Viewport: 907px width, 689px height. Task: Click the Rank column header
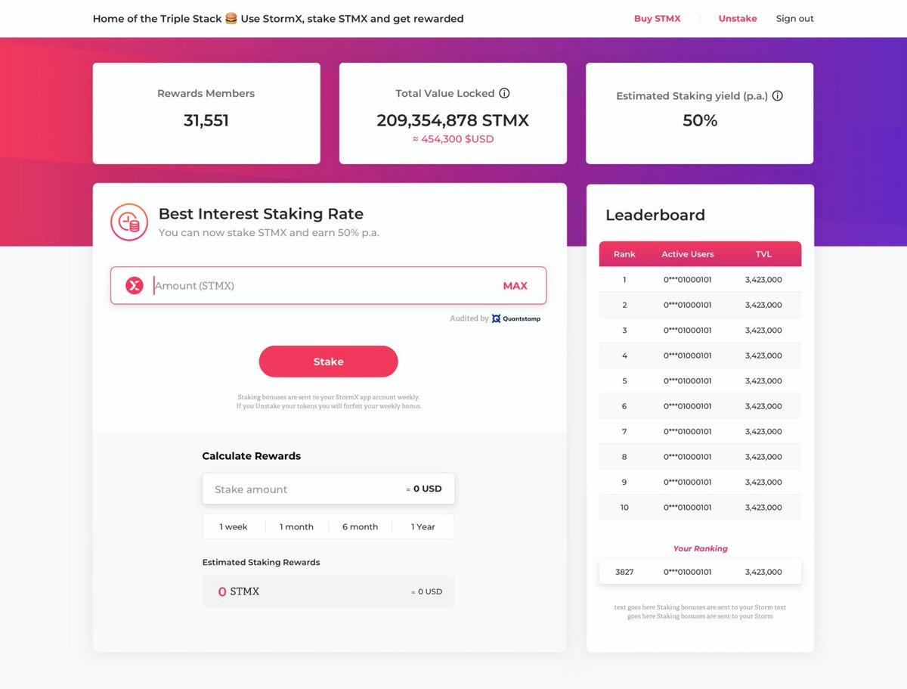624,254
